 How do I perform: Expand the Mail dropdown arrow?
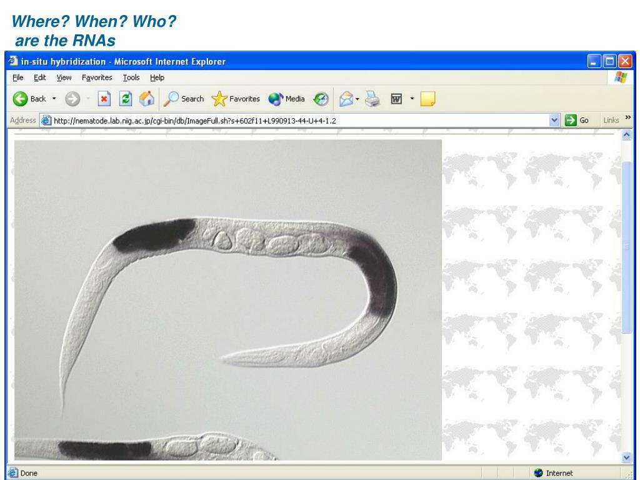[x=357, y=99]
